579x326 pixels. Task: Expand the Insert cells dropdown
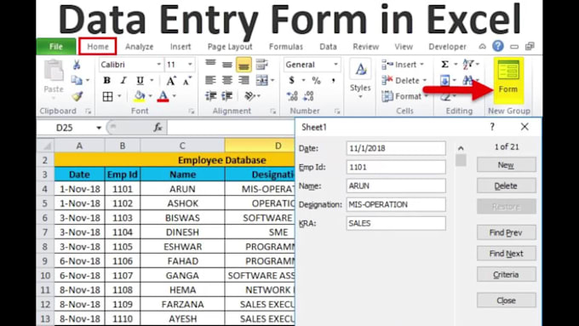tap(421, 65)
